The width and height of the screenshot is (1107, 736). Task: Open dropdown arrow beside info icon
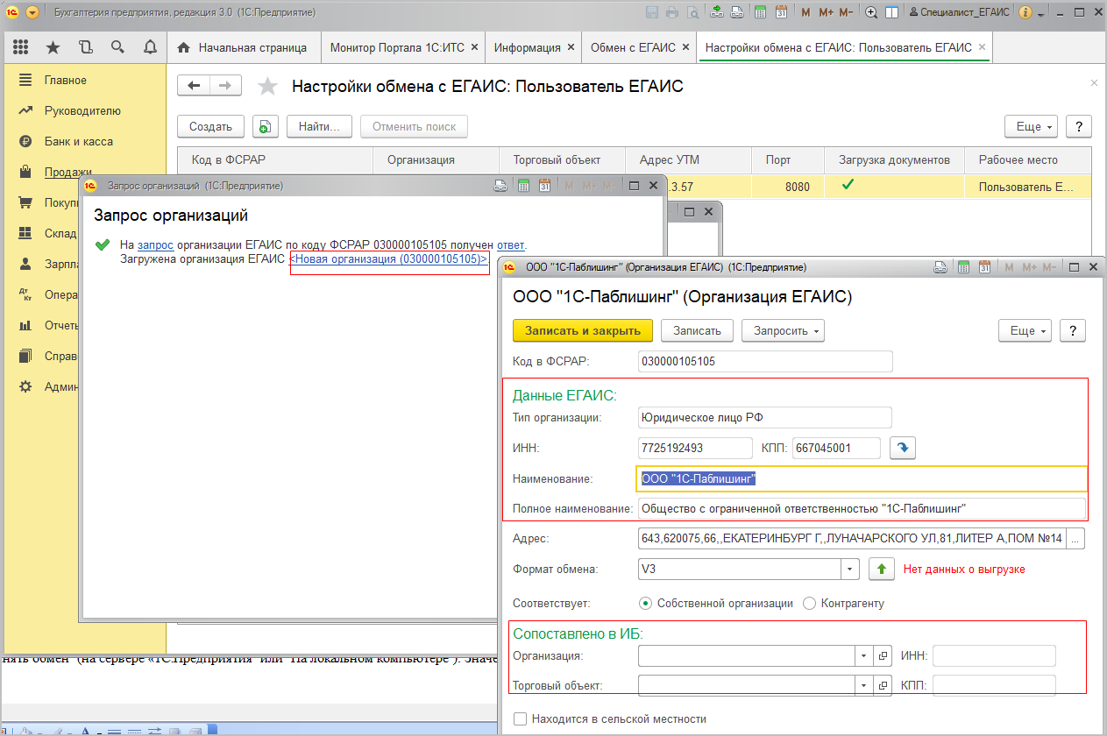point(1040,13)
